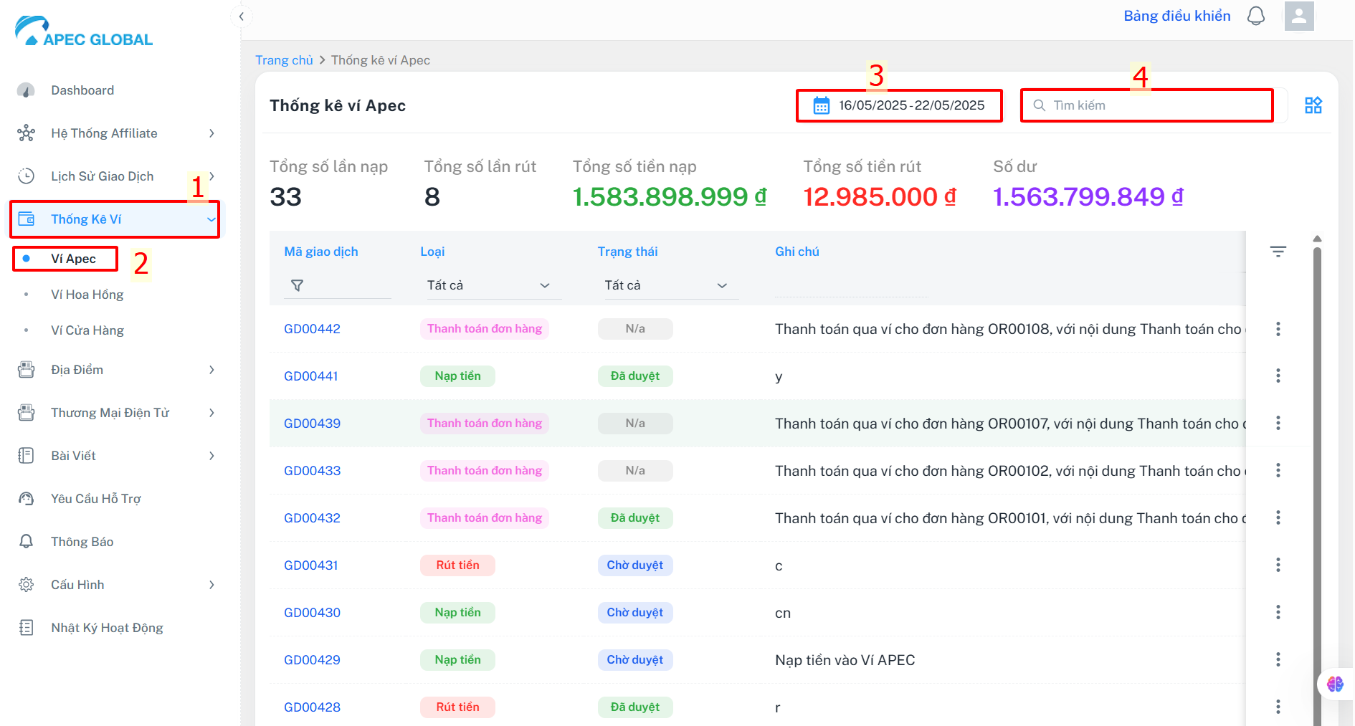Click the Lịch Sử Giao Dịch clock icon

coord(26,176)
